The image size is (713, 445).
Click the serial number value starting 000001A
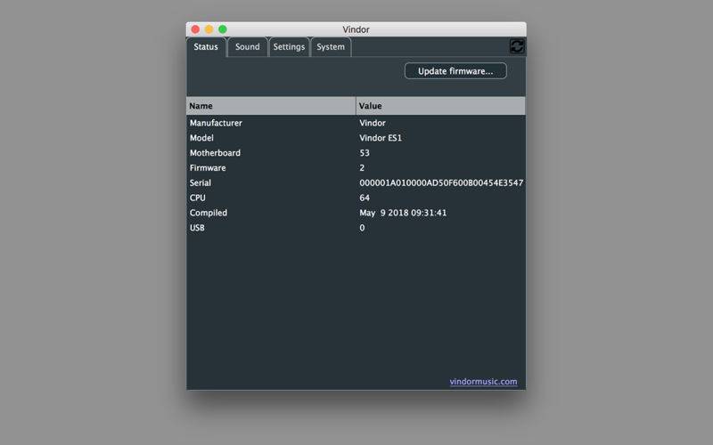click(441, 183)
